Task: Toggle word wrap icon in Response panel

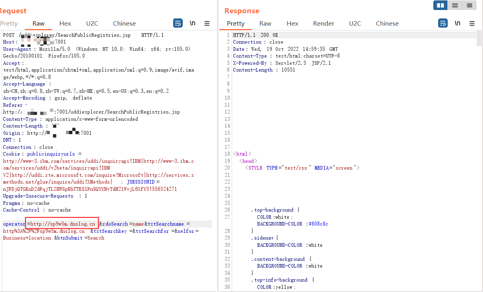Action: click(x=443, y=23)
